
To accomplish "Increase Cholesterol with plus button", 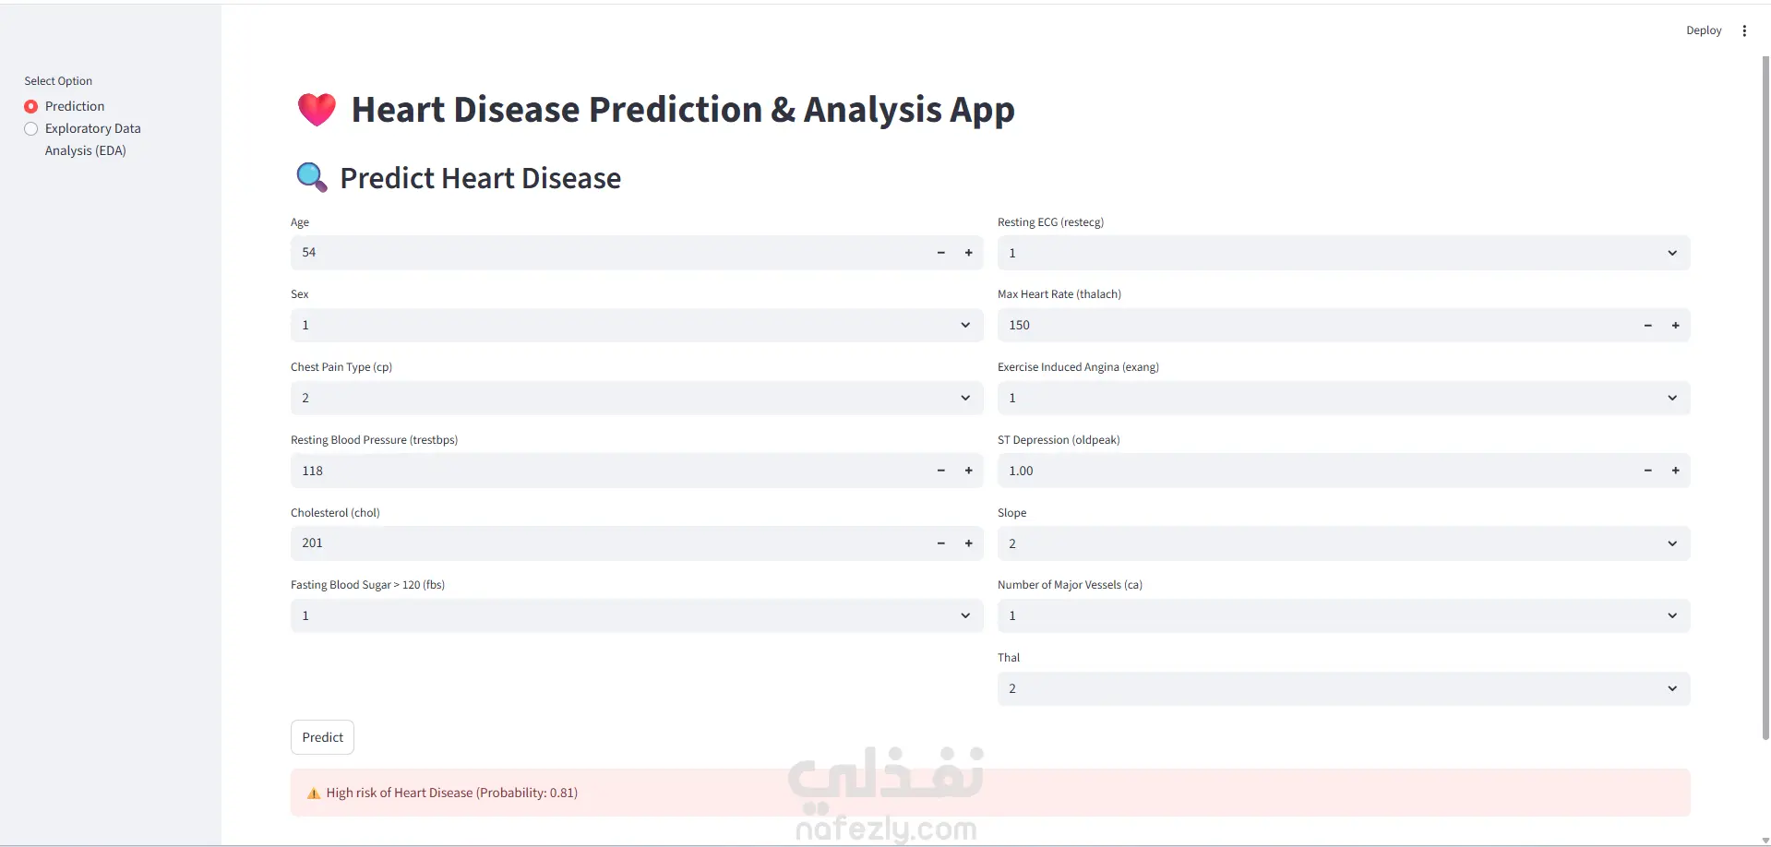I will [x=968, y=543].
